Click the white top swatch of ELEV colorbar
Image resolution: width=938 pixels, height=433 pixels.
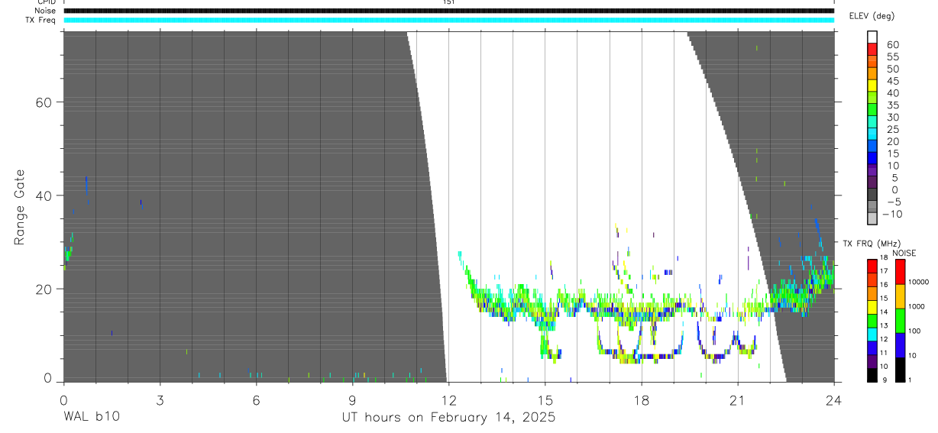(872, 37)
